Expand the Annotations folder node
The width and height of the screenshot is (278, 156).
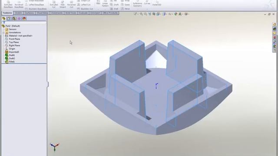pos(3,32)
